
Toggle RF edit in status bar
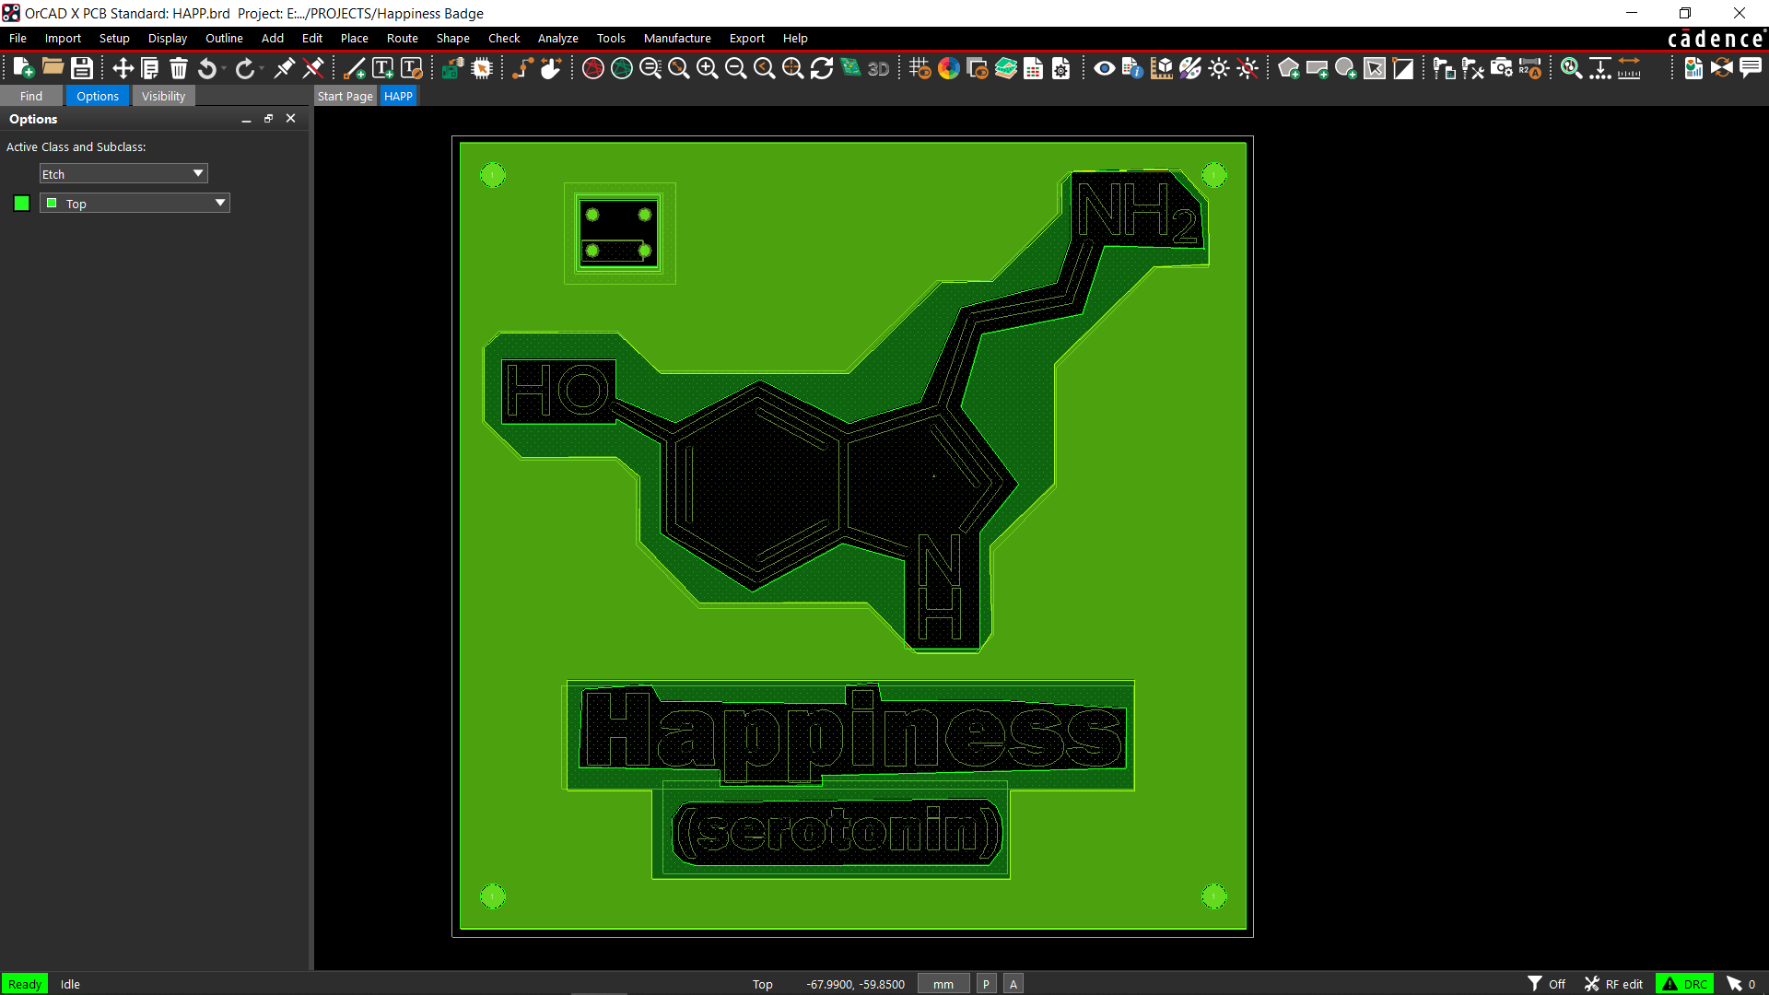click(x=1613, y=984)
